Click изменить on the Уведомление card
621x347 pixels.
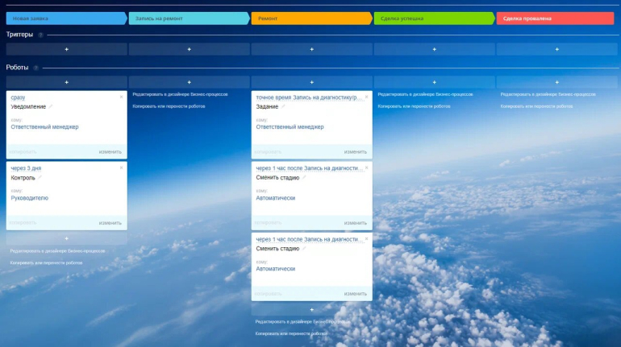pyautogui.click(x=110, y=152)
